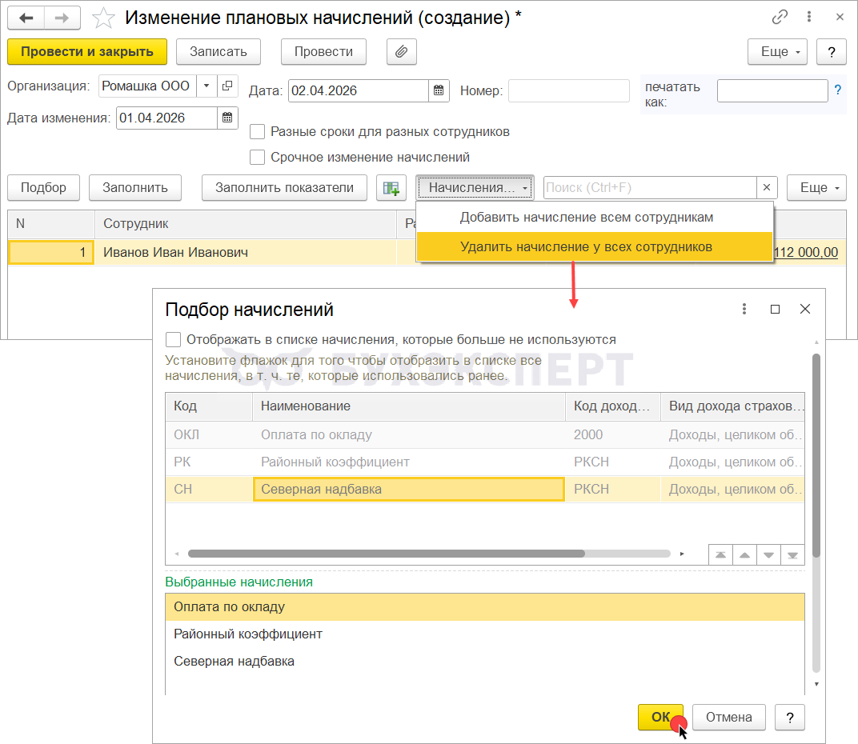
Task: Click the Номер input field
Action: tap(568, 90)
